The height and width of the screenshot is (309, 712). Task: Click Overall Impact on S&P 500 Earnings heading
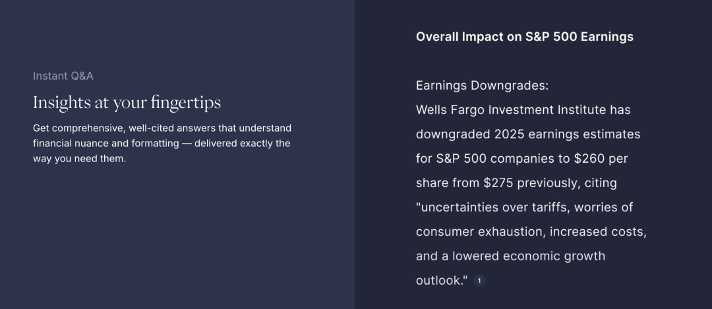tap(525, 37)
